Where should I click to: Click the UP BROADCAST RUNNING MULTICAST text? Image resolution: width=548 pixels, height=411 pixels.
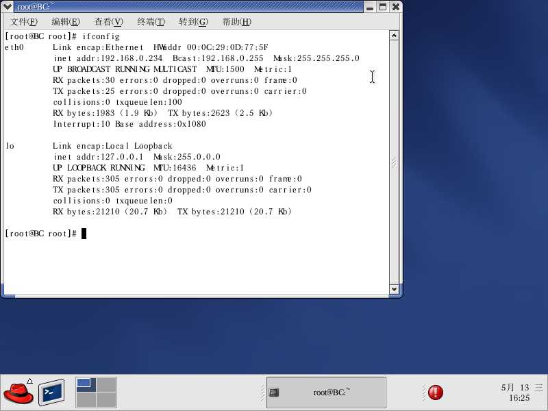point(125,69)
